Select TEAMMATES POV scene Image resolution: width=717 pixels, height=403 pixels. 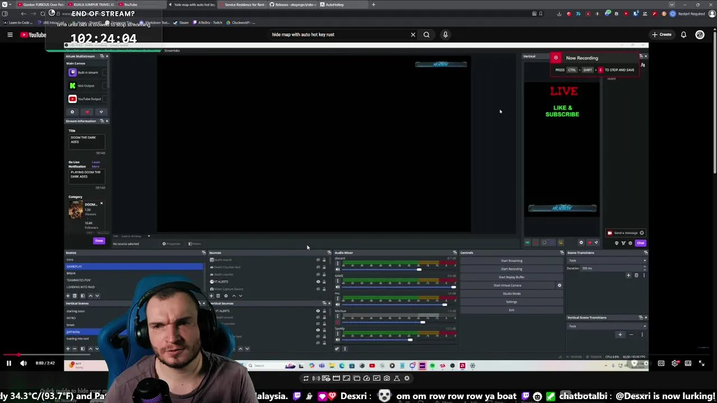point(134,280)
